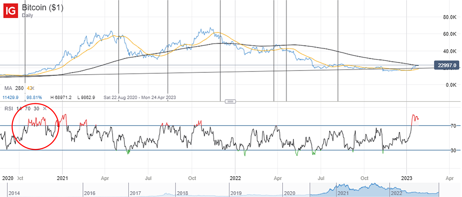The width and height of the screenshot is (462, 197).
Task: Jump to 2020 in the range navigator
Action: tap(290, 193)
